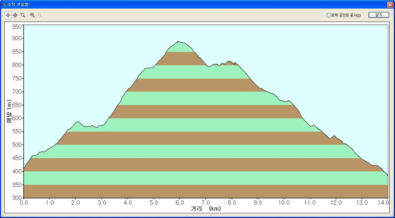Click the 900 elevation axis label

(17, 38)
